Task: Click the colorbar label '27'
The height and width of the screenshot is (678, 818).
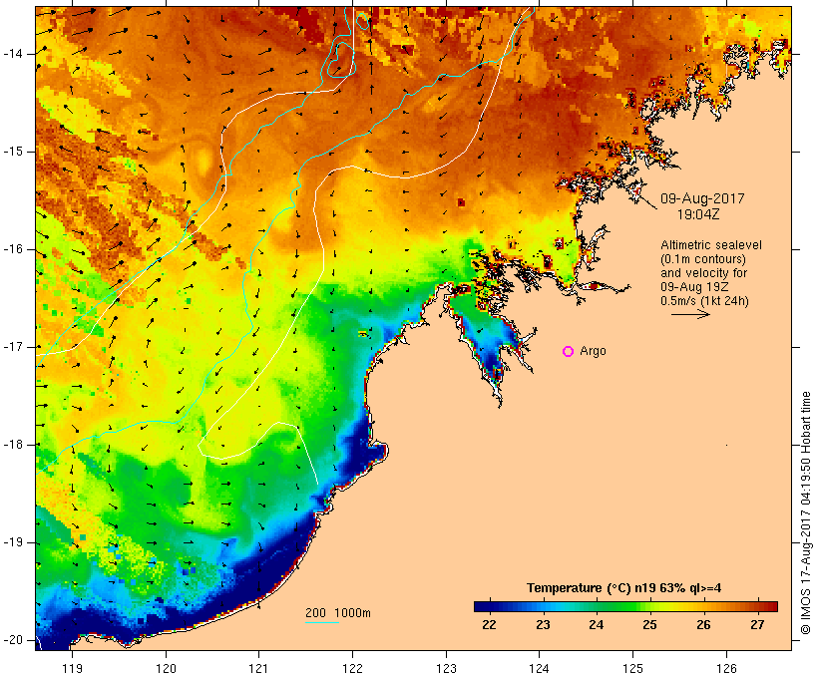Action: pos(757,625)
